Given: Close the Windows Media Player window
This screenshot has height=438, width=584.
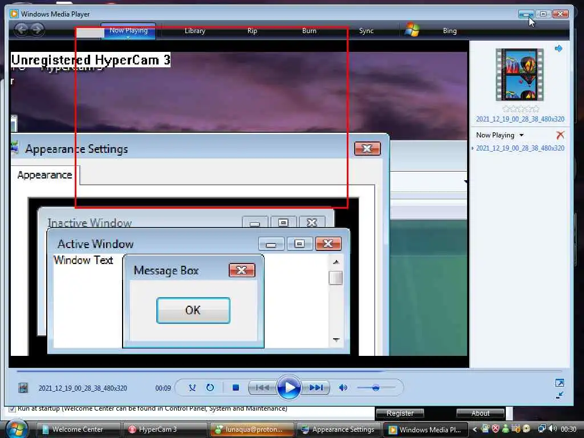Looking at the screenshot, I should pyautogui.click(x=560, y=14).
